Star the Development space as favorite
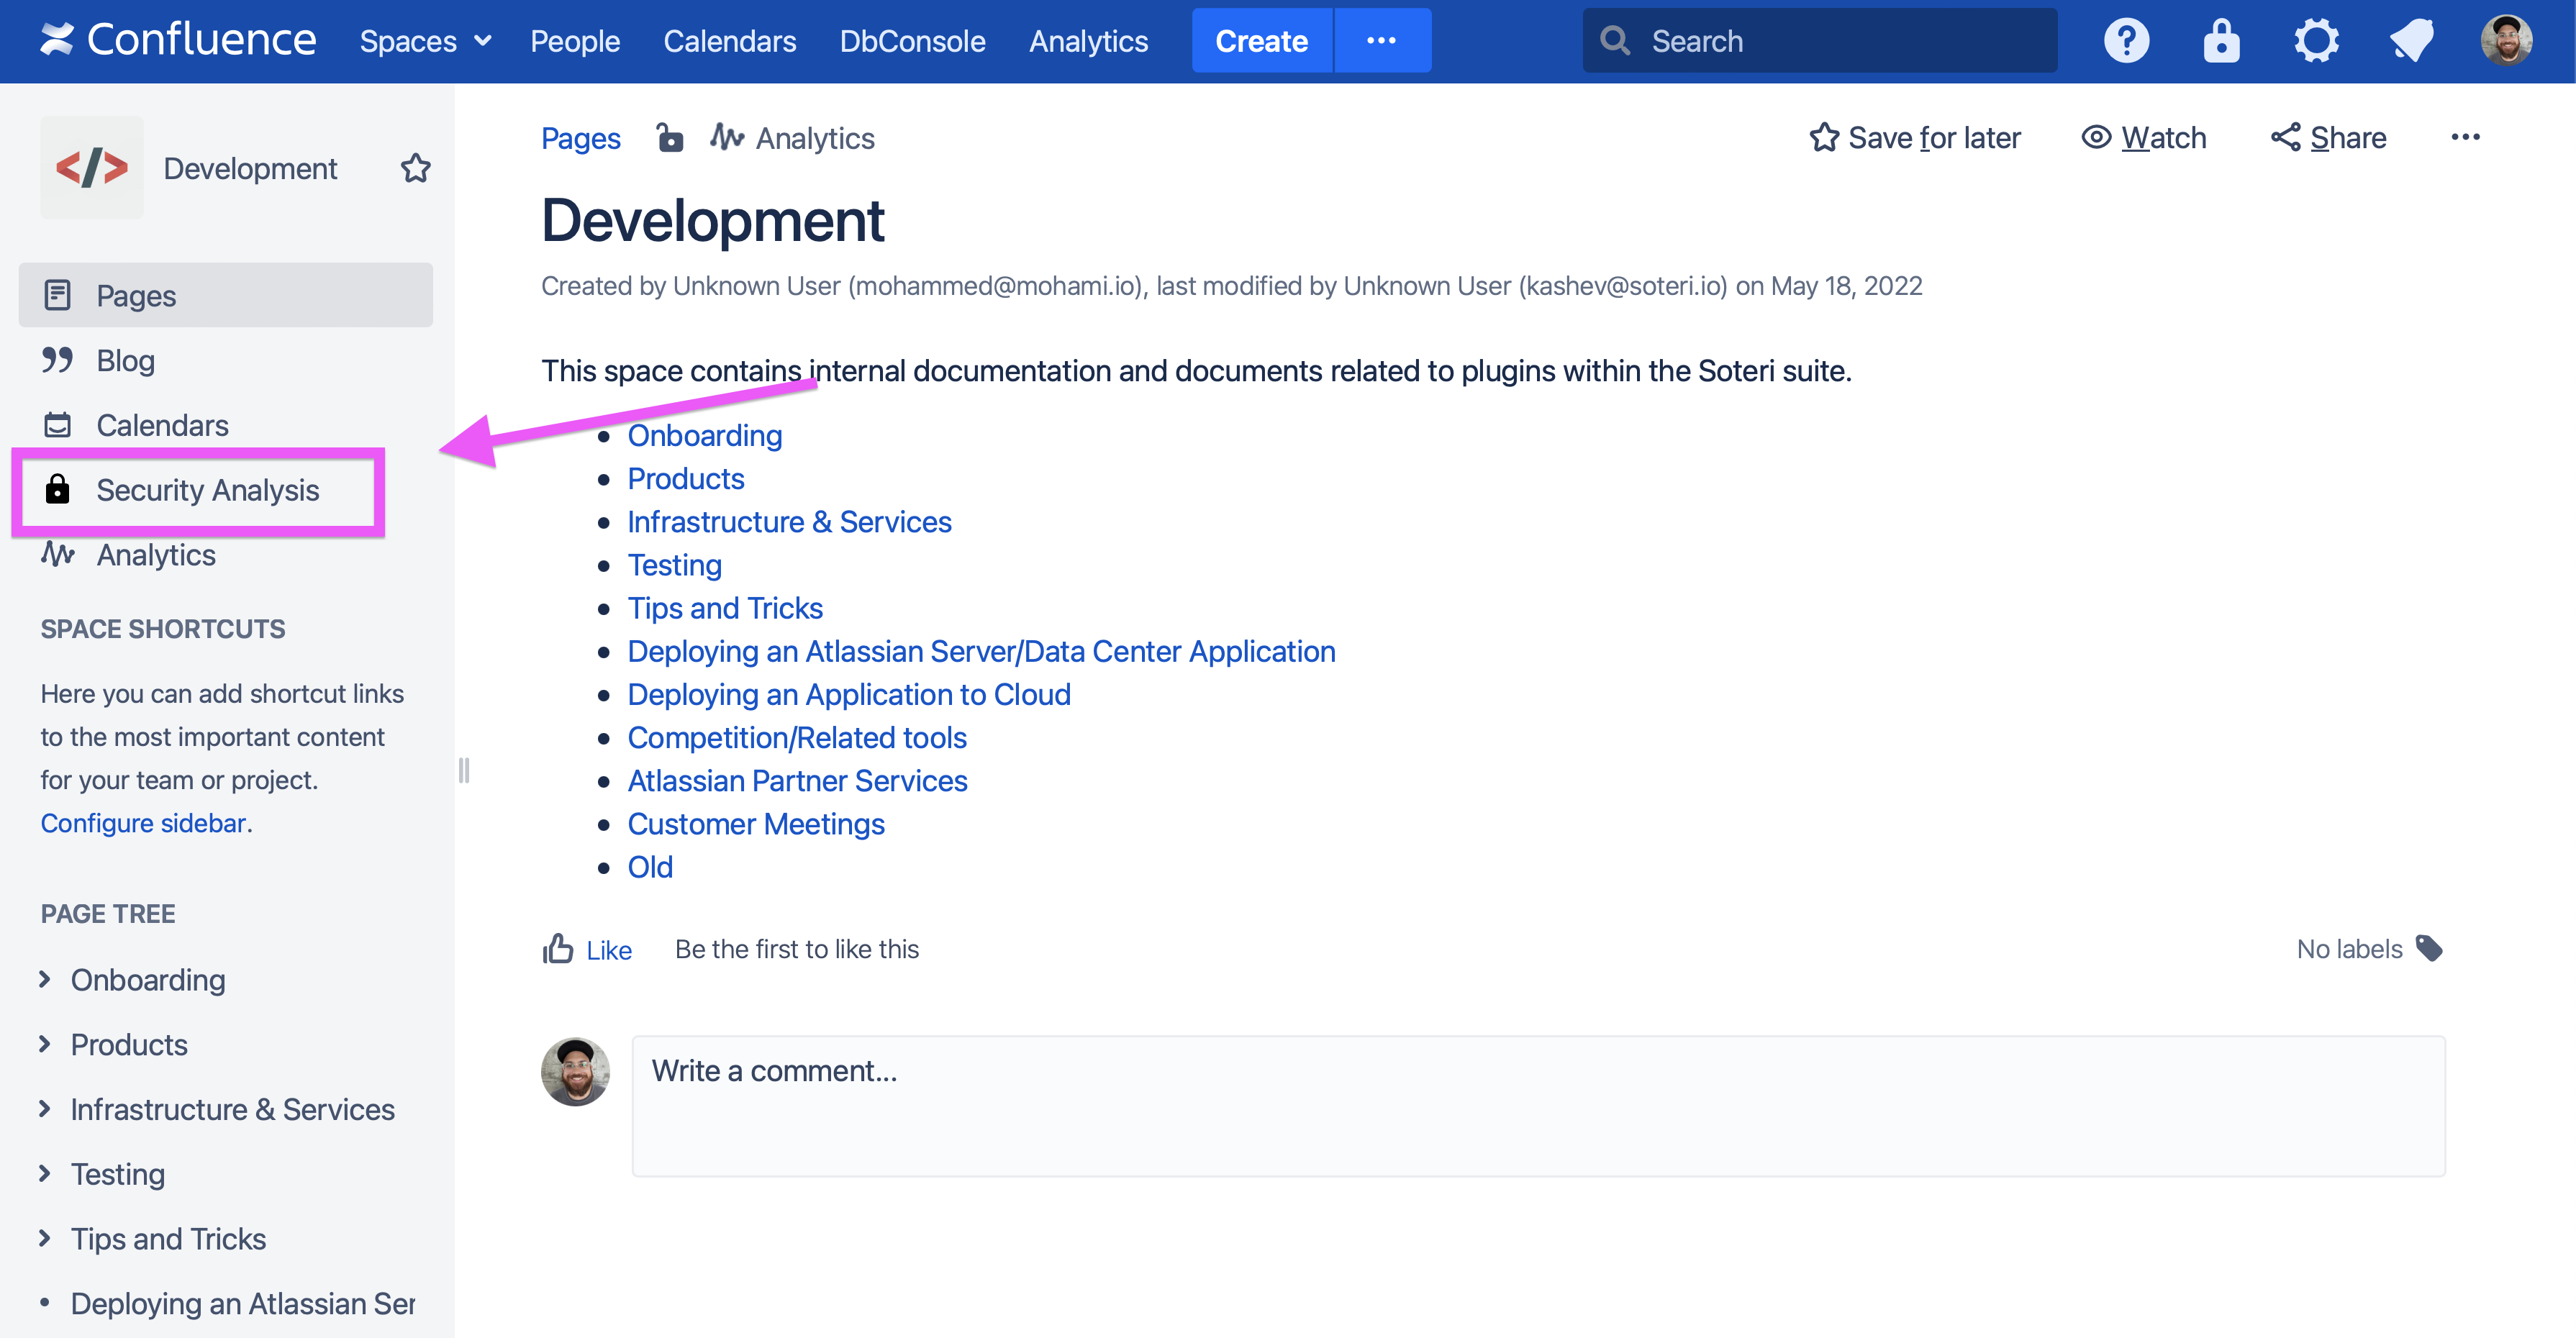Viewport: 2576px width, 1338px height. tap(415, 168)
